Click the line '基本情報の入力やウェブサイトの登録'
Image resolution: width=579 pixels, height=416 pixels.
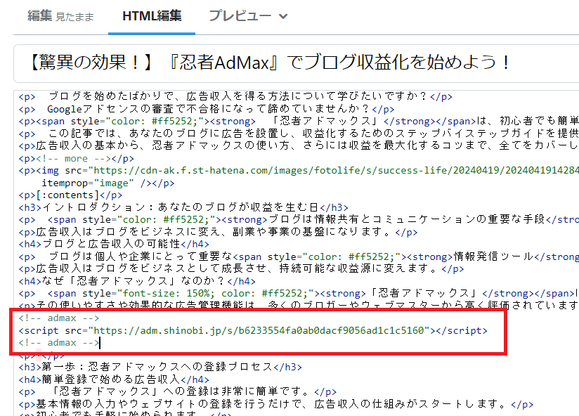(276, 404)
